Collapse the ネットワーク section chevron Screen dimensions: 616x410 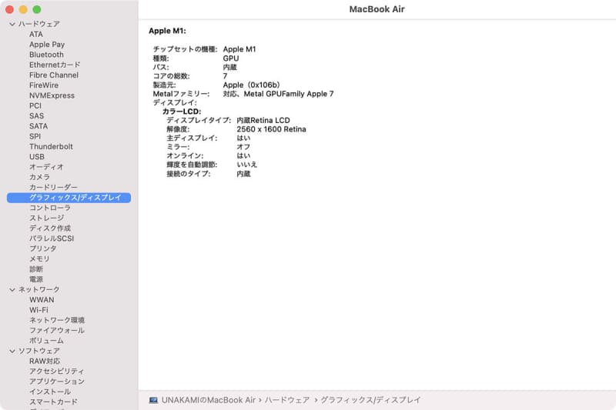12,289
